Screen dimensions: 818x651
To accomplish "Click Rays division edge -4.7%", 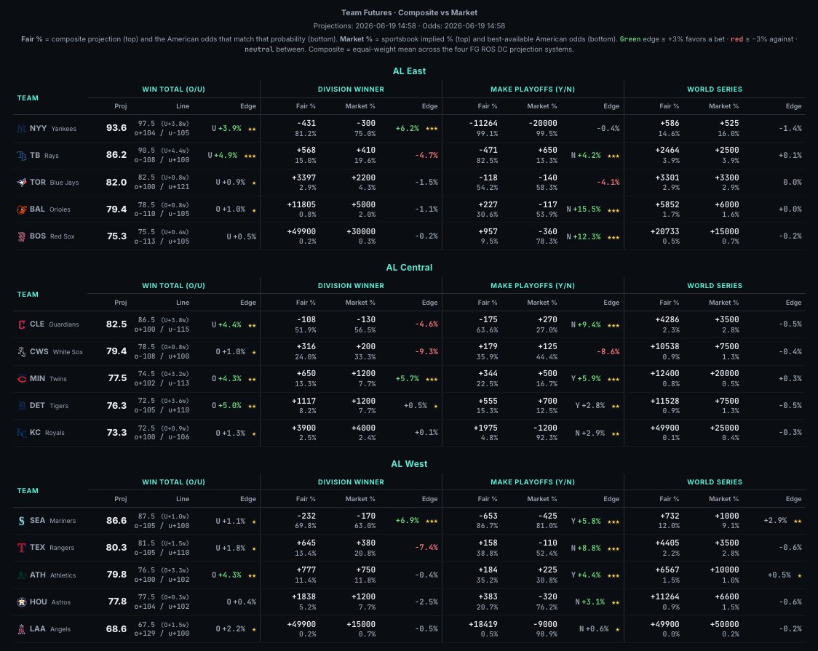I will [x=426, y=156].
